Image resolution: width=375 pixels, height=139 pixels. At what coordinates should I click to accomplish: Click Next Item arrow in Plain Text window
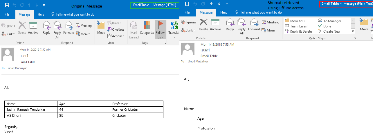click(219, 4)
